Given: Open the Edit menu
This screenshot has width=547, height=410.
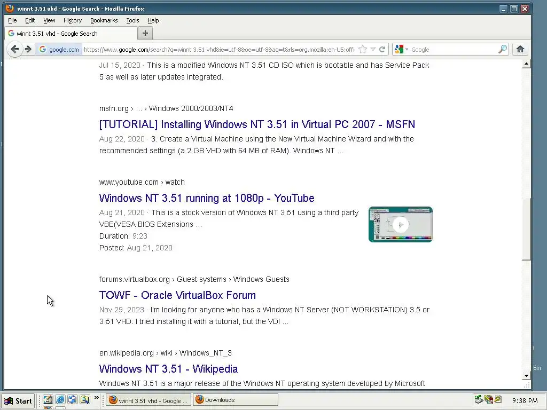Looking at the screenshot, I should pos(30,20).
